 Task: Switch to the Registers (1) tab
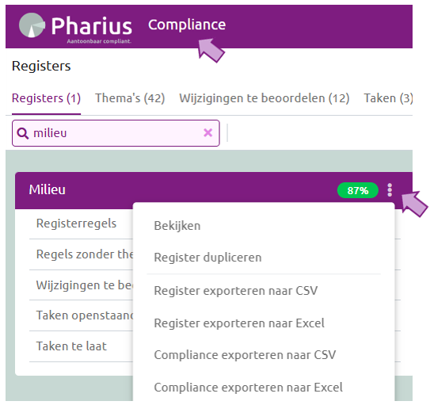(x=46, y=98)
